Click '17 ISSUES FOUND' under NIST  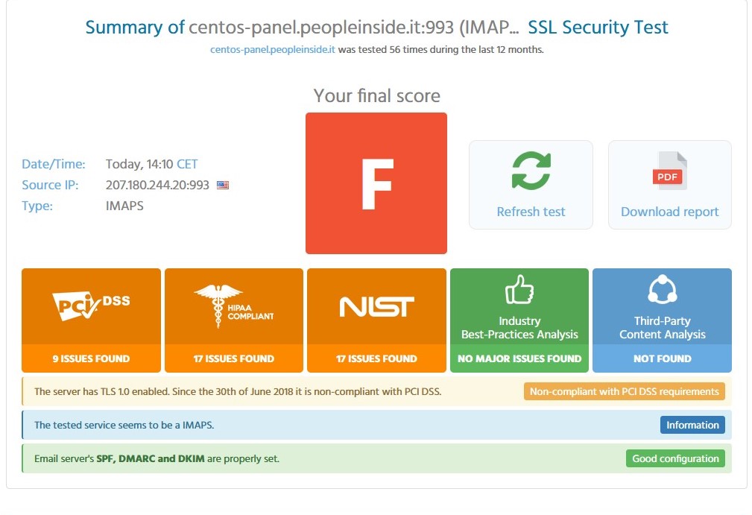click(x=376, y=358)
